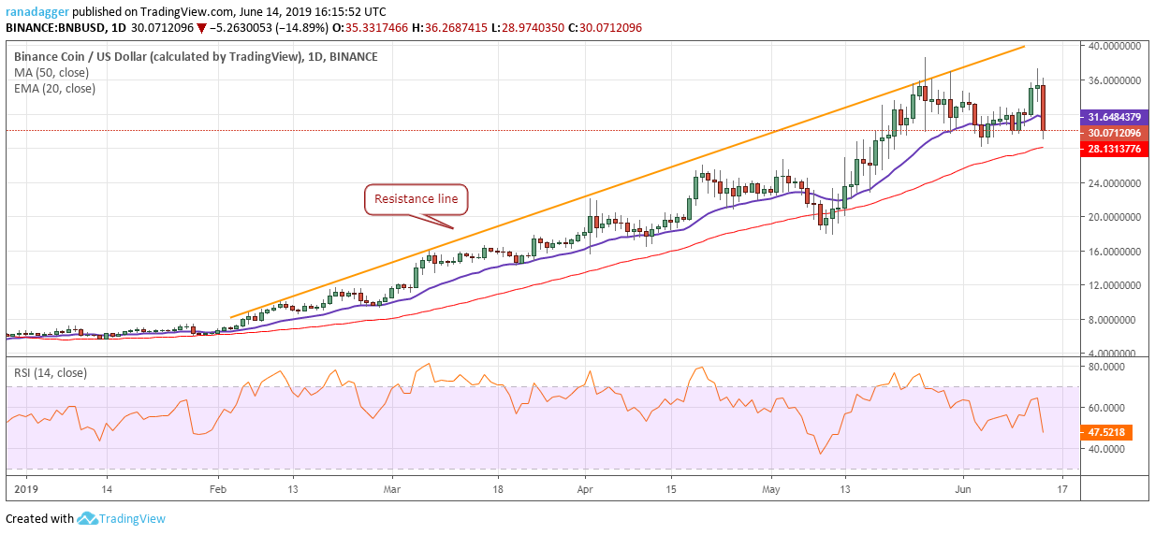The image size is (1155, 535).
Task: Click the orange resistance trendline
Action: (x=627, y=182)
